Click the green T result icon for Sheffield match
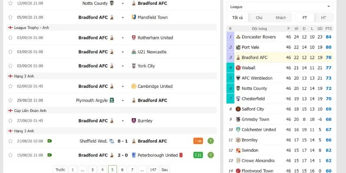Viewport: 346px width, 173px height. click(x=211, y=141)
